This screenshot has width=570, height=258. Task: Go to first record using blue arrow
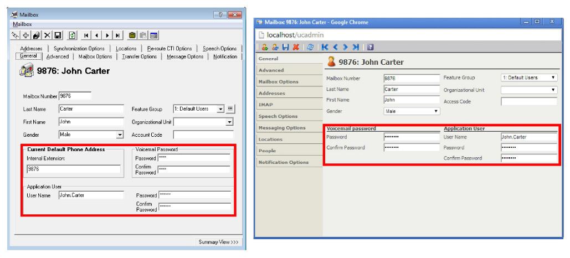point(325,48)
